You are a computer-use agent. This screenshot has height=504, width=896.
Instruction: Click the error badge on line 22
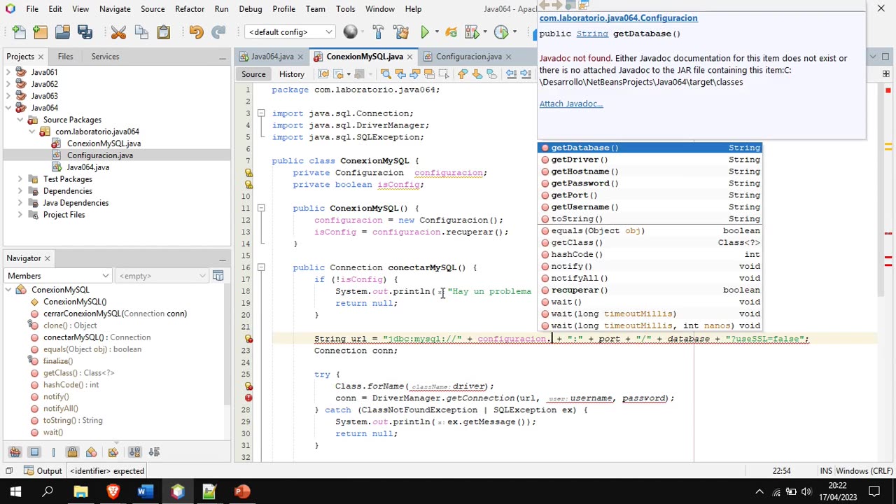[248, 339]
